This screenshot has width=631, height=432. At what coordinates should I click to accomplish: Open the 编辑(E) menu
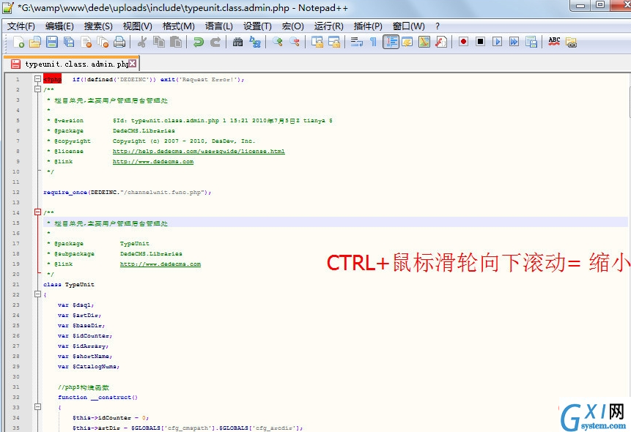(59, 26)
